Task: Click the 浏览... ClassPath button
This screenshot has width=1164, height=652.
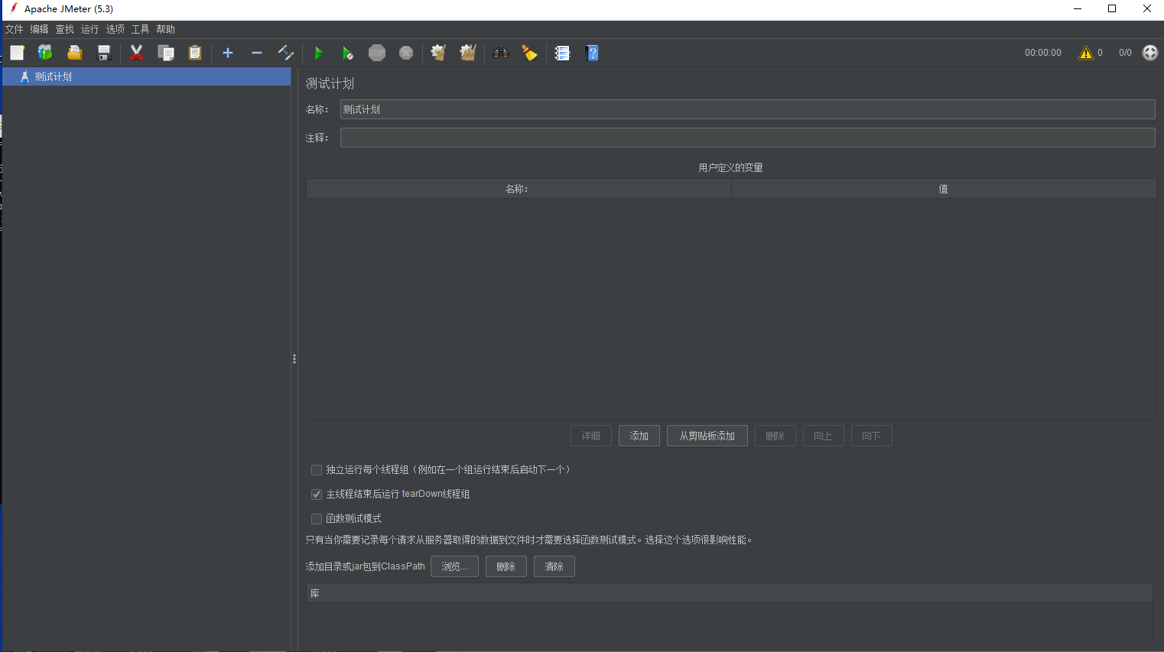Action: tap(454, 566)
